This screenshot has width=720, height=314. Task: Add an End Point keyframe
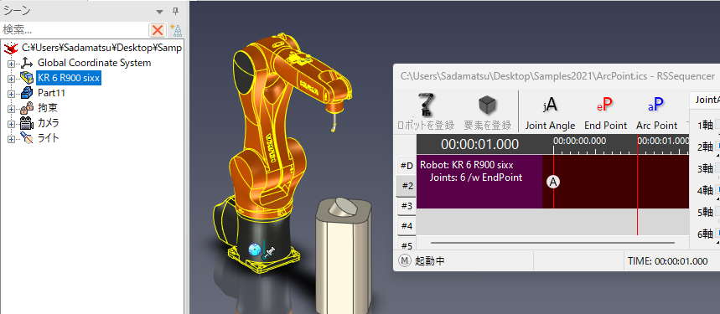click(x=606, y=112)
